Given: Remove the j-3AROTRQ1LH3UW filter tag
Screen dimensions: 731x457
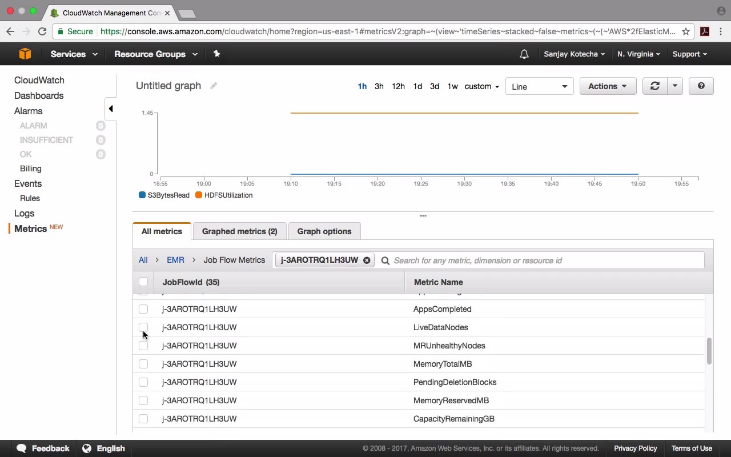Looking at the screenshot, I should [x=367, y=260].
